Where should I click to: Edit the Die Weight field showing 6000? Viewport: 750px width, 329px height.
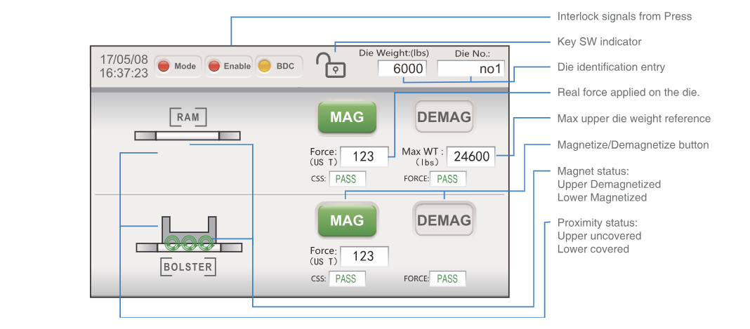coord(402,69)
